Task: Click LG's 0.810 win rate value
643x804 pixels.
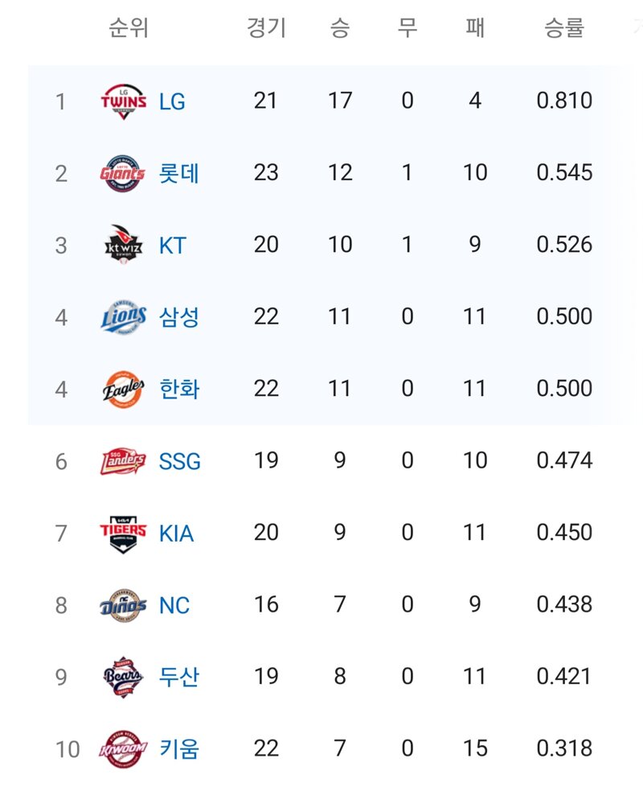Action: (564, 101)
